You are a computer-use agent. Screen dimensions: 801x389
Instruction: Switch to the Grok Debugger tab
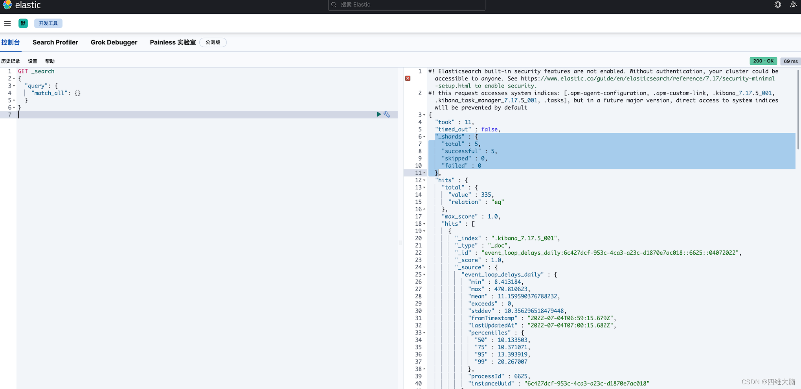[x=114, y=42]
